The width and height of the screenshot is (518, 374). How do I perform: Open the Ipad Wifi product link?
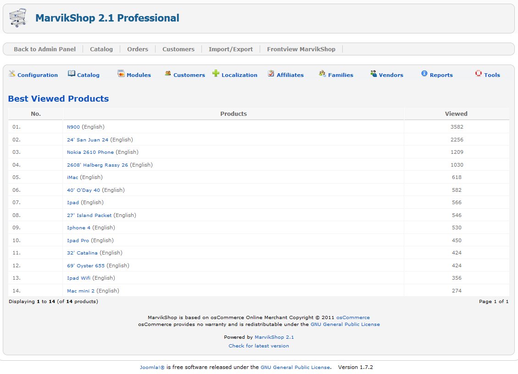click(78, 278)
